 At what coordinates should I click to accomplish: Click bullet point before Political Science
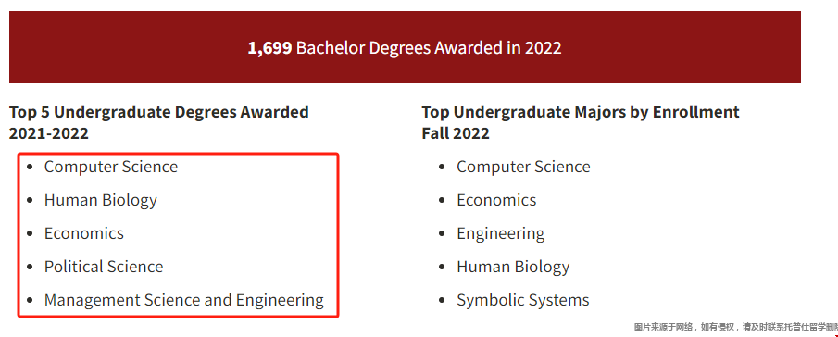[30, 267]
